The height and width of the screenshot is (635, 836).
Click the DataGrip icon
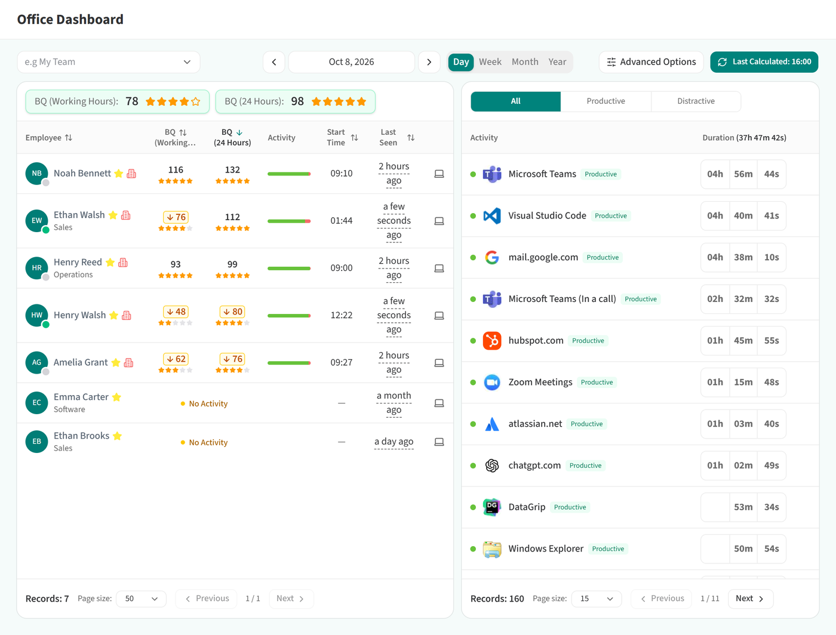coord(492,507)
